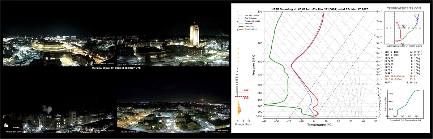This screenshot has width=433, height=139.
Task: Click the surface 25|31F temperature label on the sounding
Action: tap(313, 117)
